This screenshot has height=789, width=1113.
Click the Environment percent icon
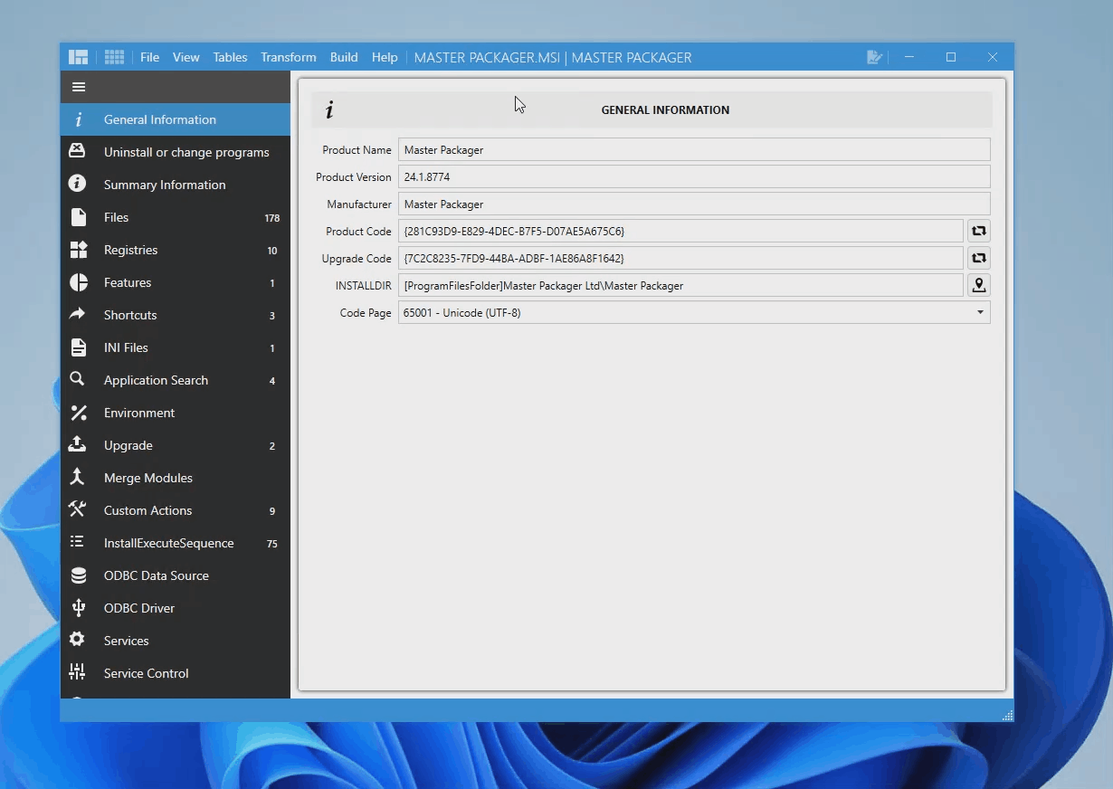[x=79, y=413]
